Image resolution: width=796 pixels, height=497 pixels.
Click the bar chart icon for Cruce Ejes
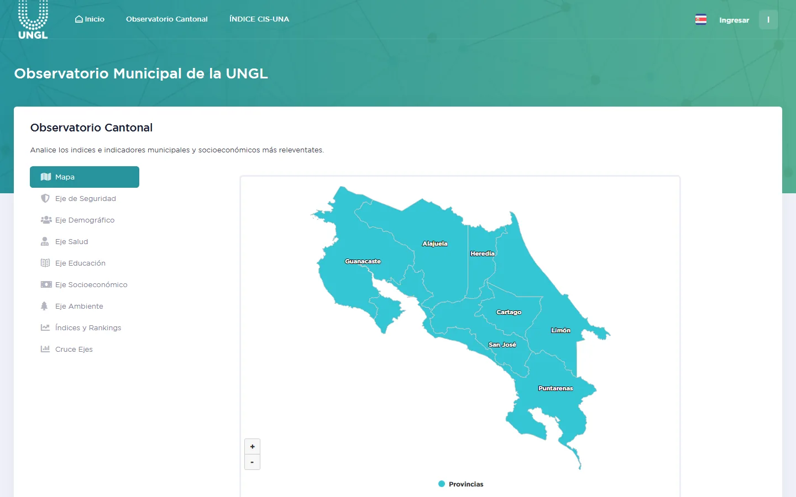click(x=45, y=350)
